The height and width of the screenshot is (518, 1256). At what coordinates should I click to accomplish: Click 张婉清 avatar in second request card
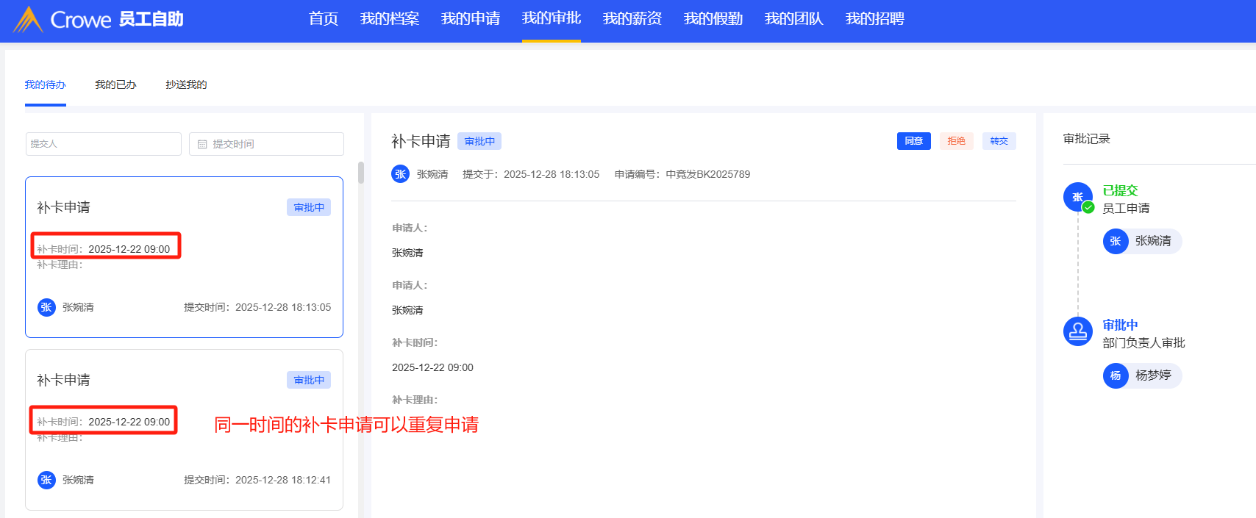tap(46, 480)
